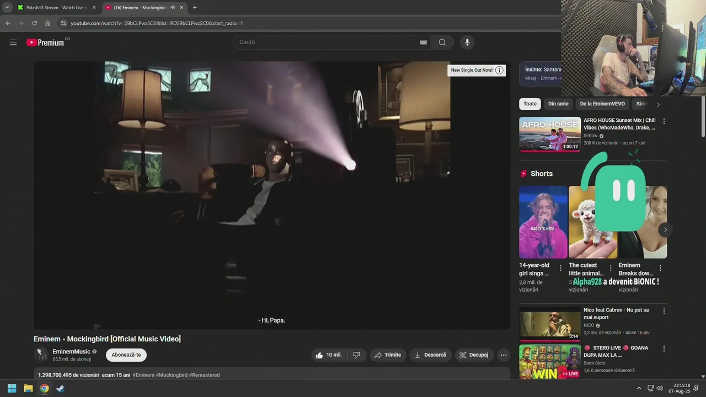Open Nico feat Cabron video thumbnail
Screen dimensions: 706x397
[550, 324]
